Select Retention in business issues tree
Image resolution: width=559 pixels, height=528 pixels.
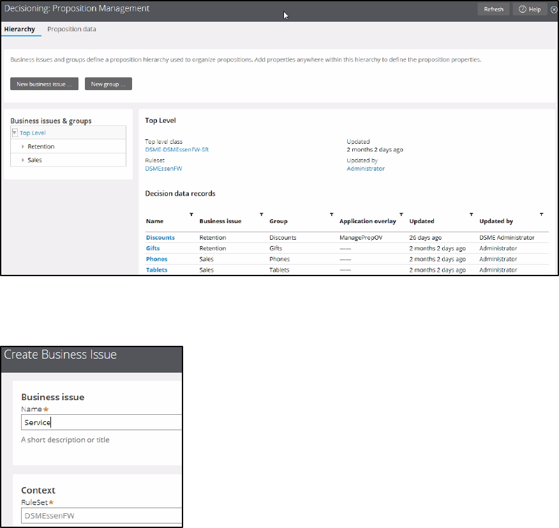coord(41,147)
